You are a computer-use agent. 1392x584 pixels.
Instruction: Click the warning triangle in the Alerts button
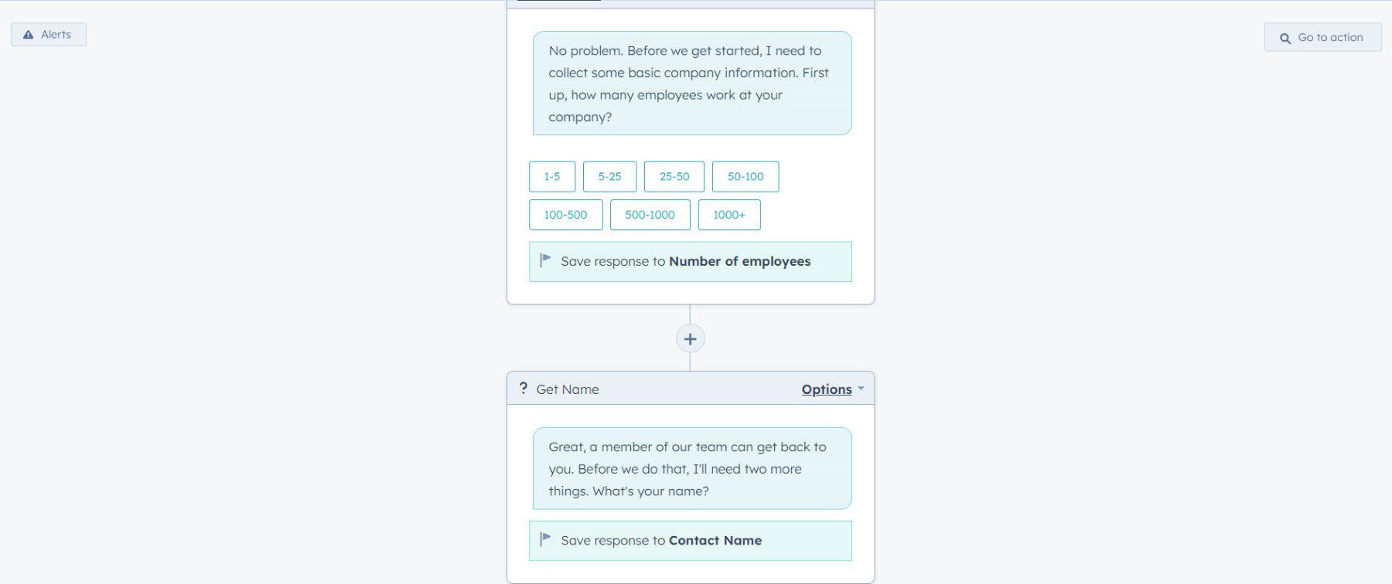point(28,34)
